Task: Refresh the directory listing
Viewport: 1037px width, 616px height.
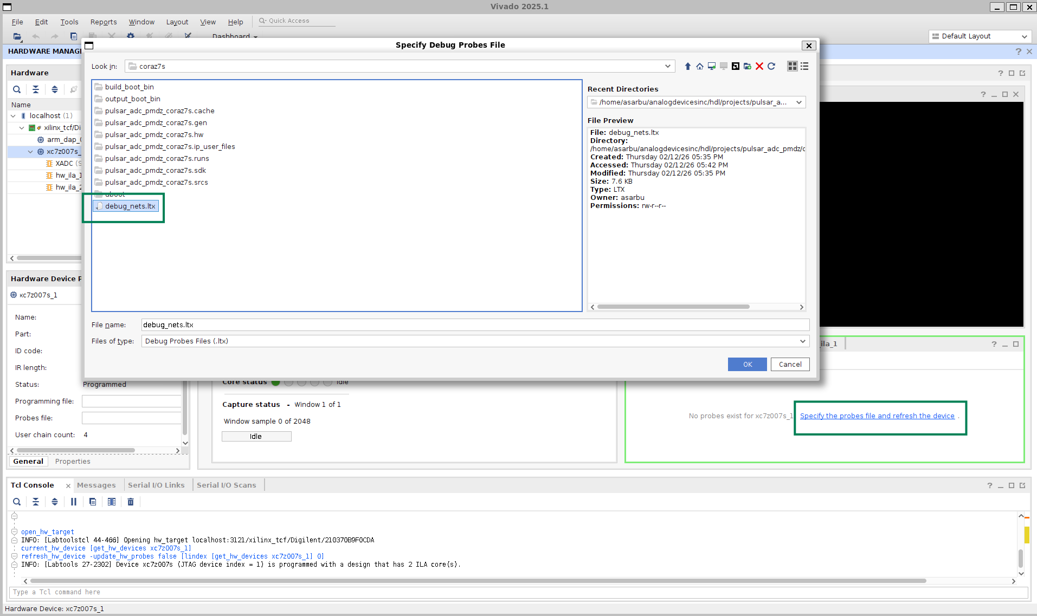Action: click(771, 66)
